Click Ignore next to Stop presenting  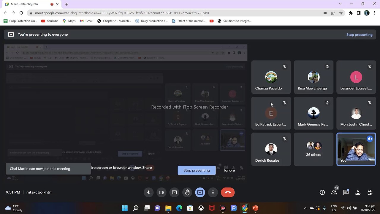[229, 170]
